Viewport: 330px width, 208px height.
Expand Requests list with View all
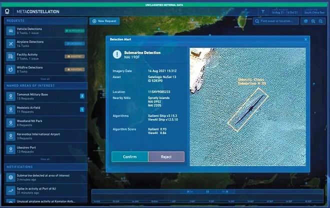45,79
